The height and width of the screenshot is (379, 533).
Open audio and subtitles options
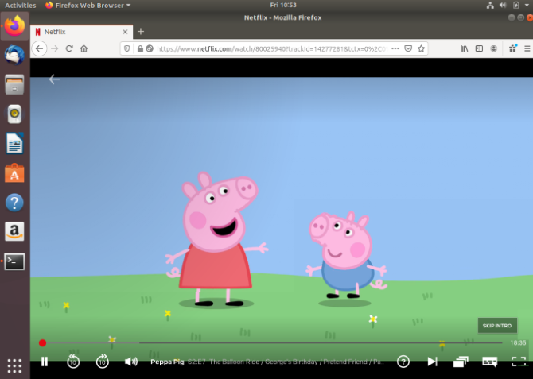pyautogui.click(x=490, y=362)
